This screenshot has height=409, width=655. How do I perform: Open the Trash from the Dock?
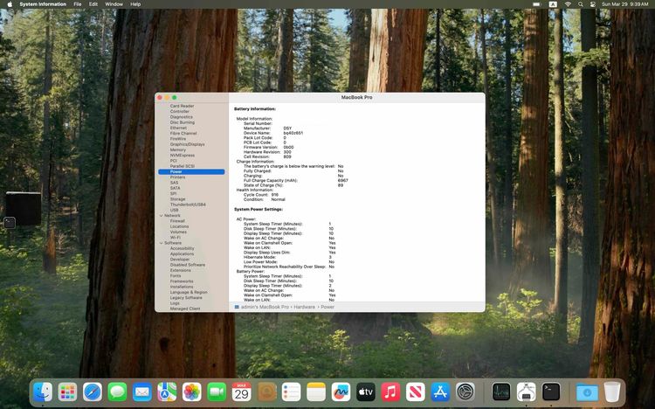pyautogui.click(x=612, y=392)
